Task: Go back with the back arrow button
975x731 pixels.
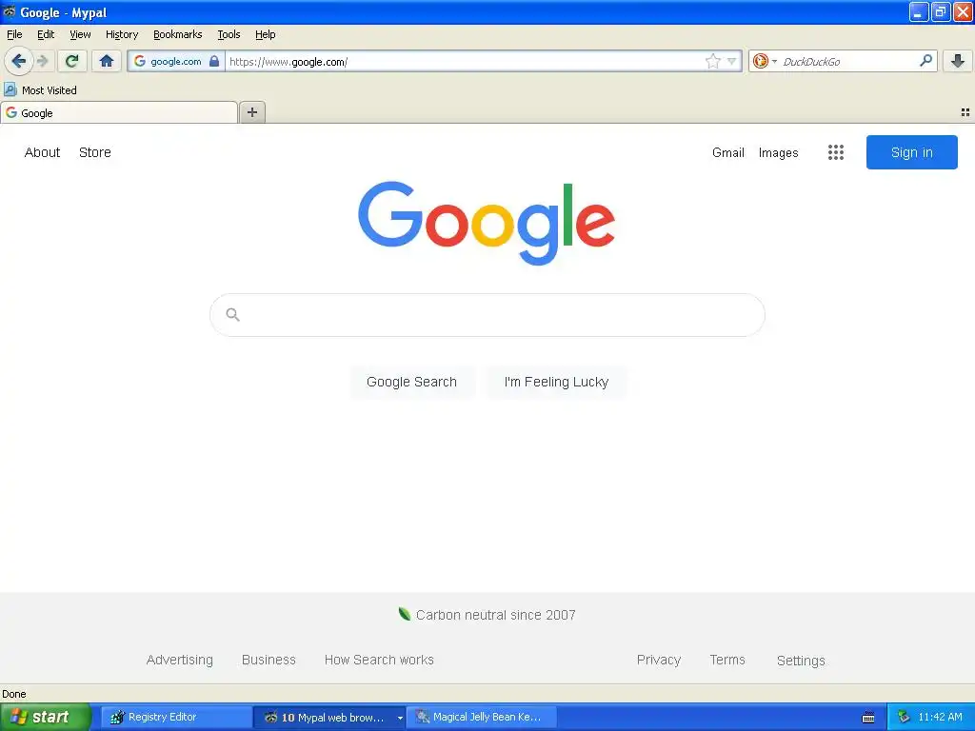Action: [19, 61]
